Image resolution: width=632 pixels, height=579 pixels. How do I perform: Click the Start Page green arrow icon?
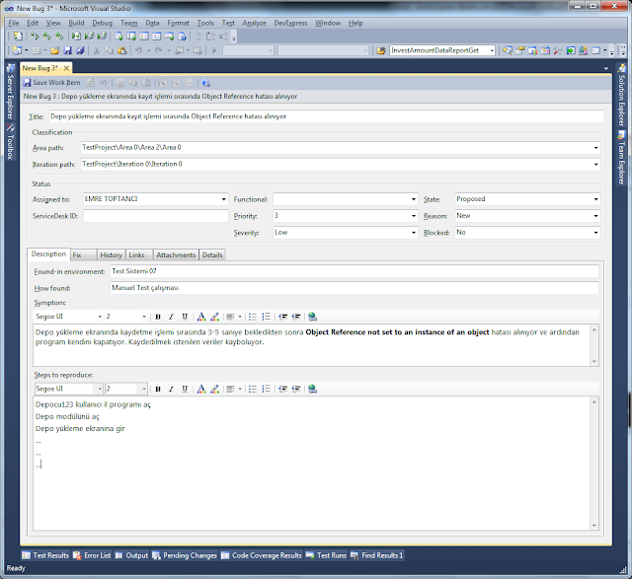571,50
